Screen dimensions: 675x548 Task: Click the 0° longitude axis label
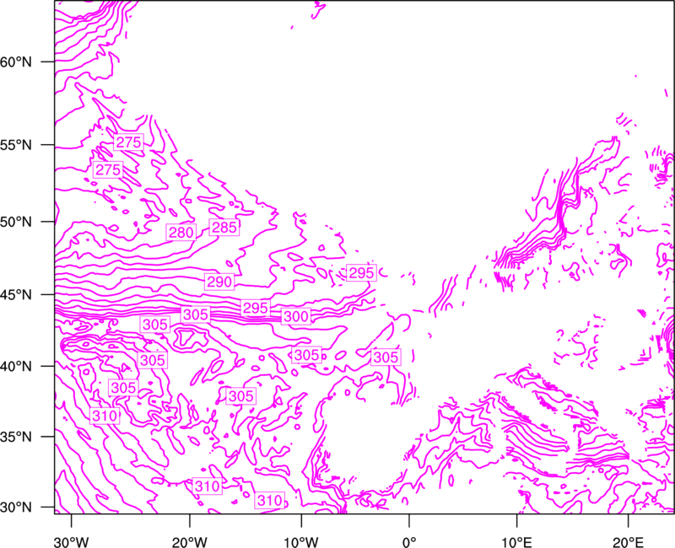pyautogui.click(x=409, y=542)
